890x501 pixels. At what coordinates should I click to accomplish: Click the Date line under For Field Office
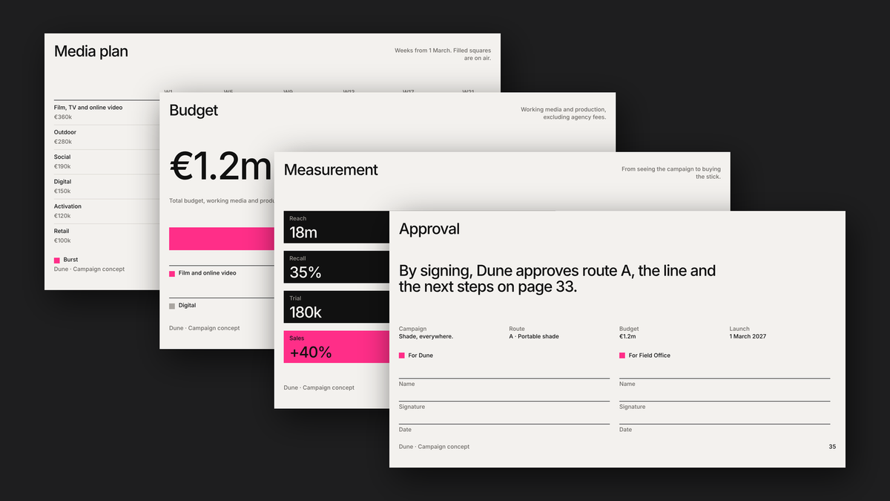(x=725, y=425)
